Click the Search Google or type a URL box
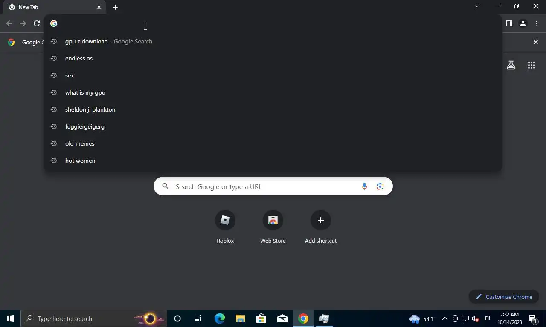Viewport: 546px width, 327px height. pyautogui.click(x=273, y=186)
